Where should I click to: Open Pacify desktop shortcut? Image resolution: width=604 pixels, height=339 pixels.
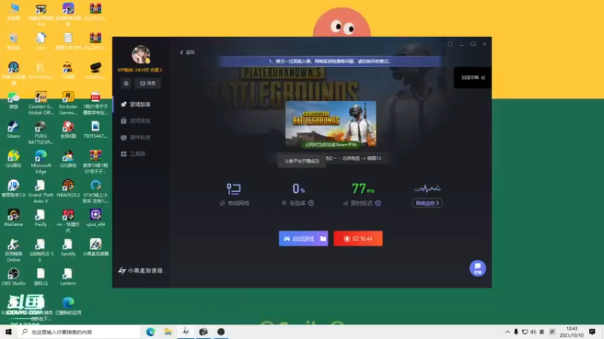41,218
